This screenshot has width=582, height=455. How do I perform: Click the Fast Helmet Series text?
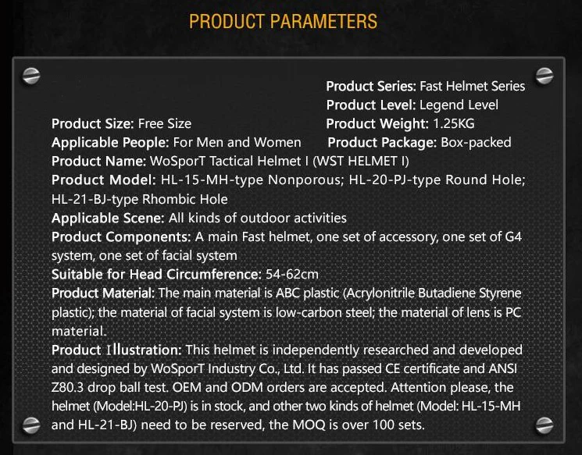[472, 87]
